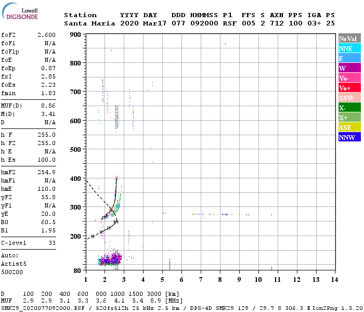Pick the X- dark green legend swatch
This screenshot has width=364, height=312.
coord(349,108)
